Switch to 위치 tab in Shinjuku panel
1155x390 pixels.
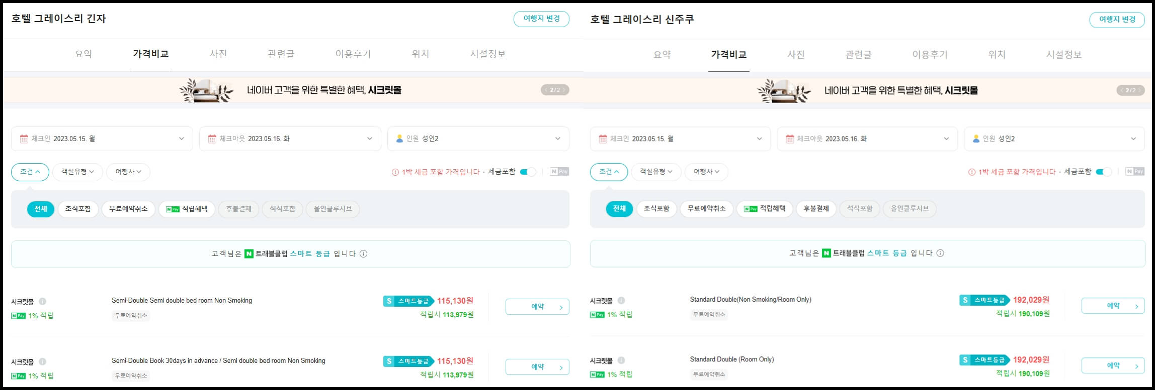point(997,55)
